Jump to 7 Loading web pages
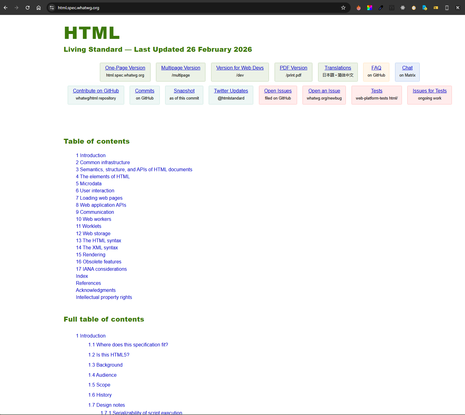 point(99,198)
